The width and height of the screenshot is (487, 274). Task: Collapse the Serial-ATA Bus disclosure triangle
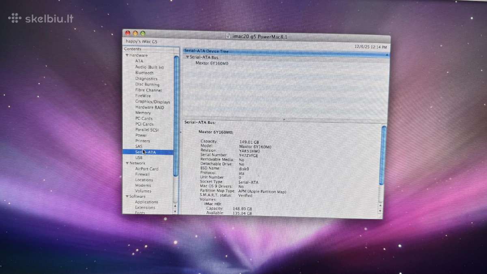click(x=187, y=57)
